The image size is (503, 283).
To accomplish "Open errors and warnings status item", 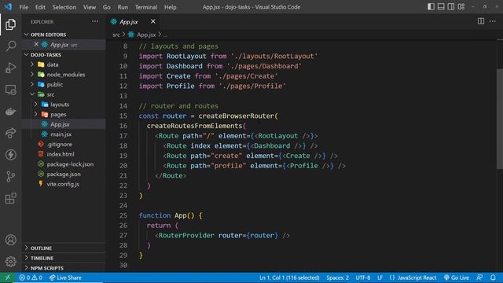I will point(31,277).
